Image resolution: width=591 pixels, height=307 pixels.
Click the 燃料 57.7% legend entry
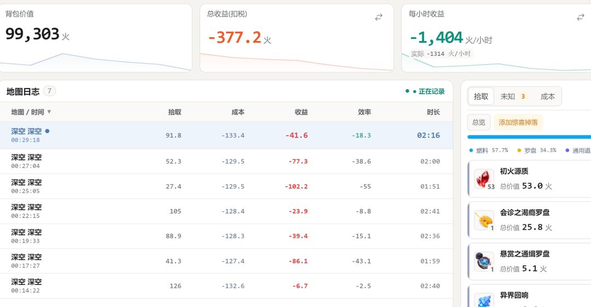(x=489, y=150)
